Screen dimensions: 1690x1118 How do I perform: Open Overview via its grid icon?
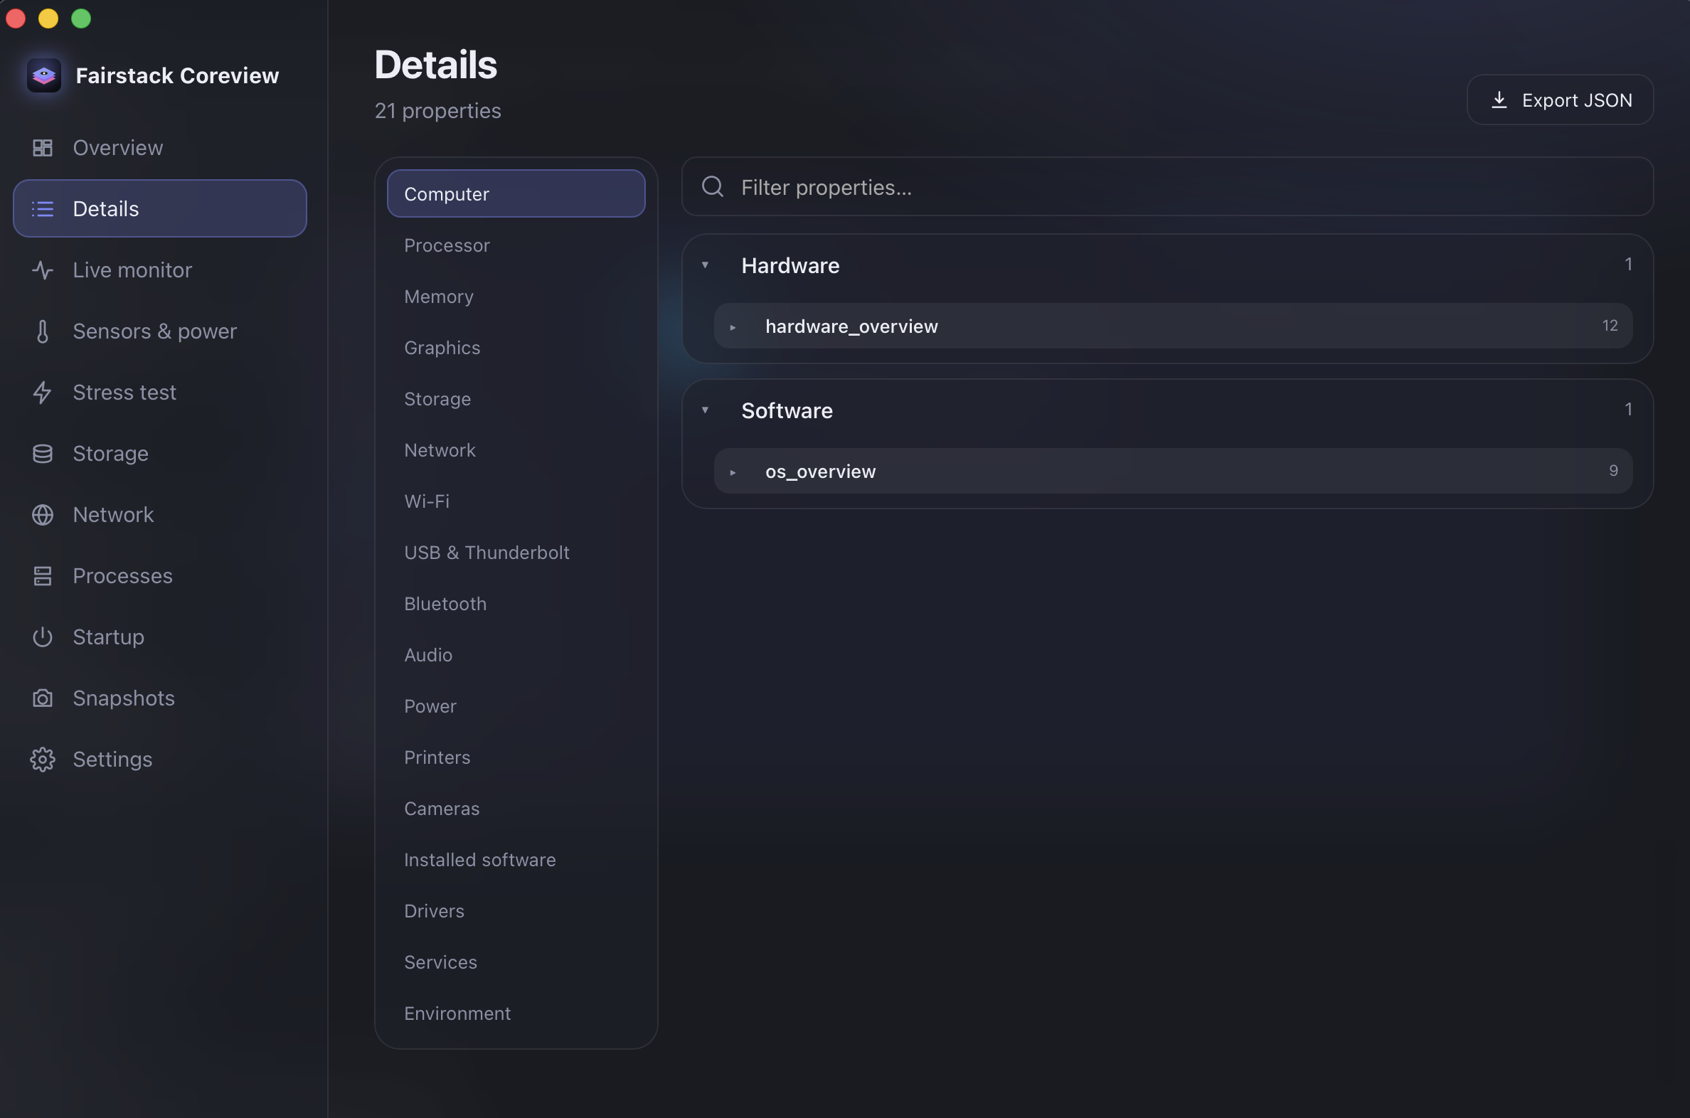(43, 148)
